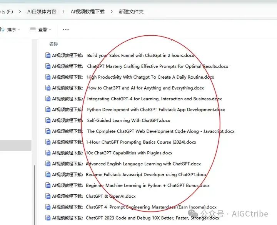This screenshot has height=225, width=277.
Task: Click Word icon of Build your Sales Funnel file
Action: (48, 55)
